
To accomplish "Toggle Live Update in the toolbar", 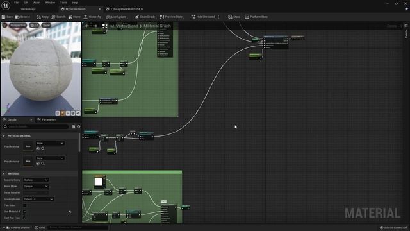I will pyautogui.click(x=117, y=17).
